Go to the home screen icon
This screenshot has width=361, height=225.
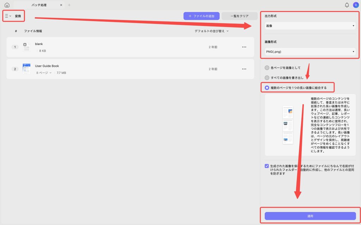click(7, 5)
